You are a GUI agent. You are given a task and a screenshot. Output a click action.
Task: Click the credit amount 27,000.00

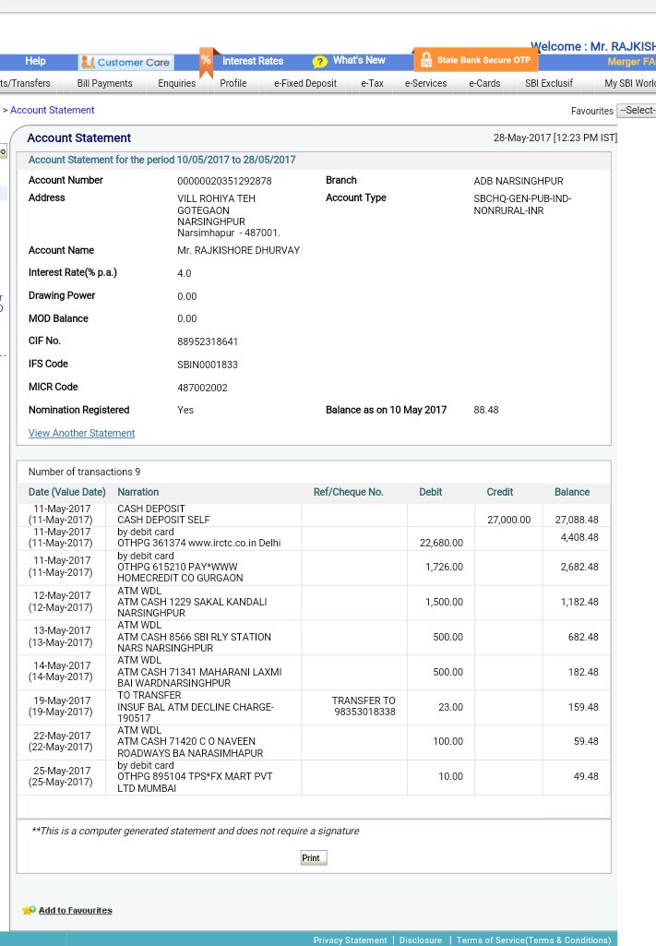[x=509, y=520]
